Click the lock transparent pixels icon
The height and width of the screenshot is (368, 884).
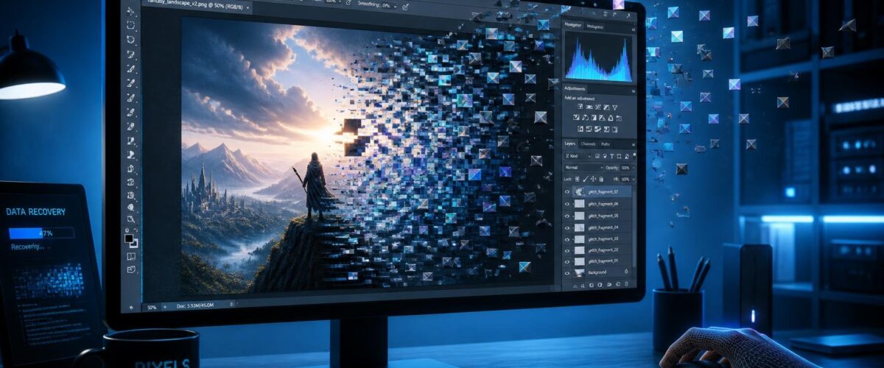click(577, 179)
